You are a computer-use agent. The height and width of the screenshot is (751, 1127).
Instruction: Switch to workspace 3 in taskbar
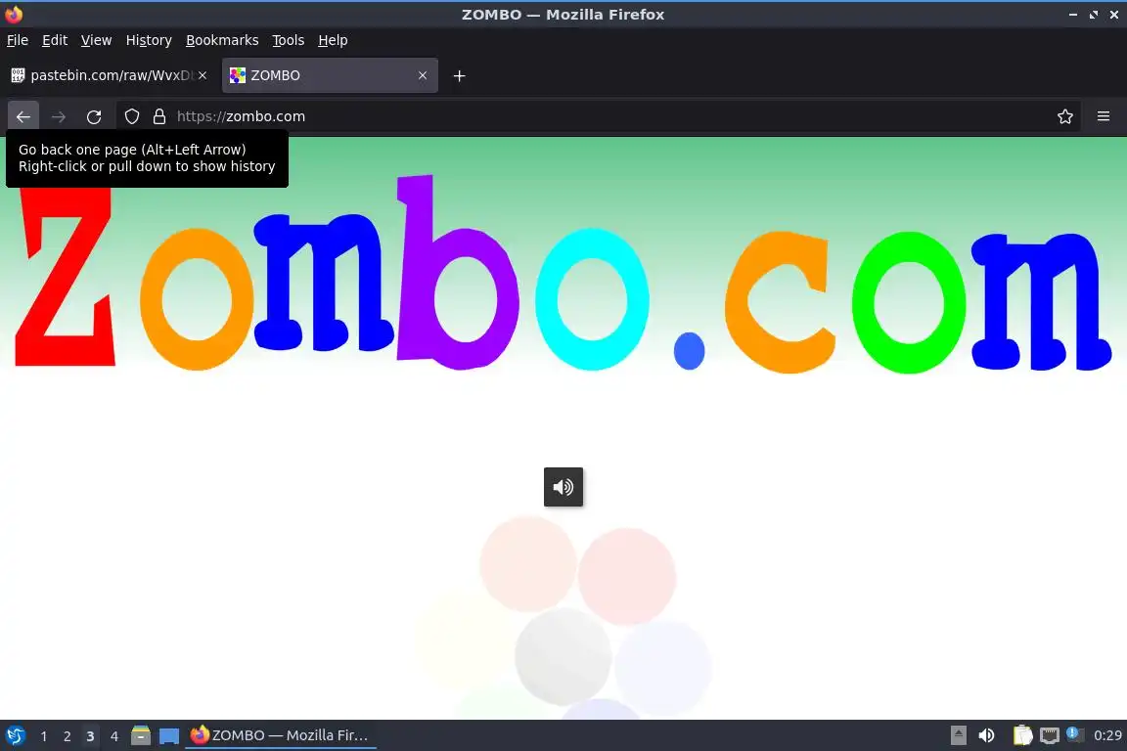pos(90,736)
